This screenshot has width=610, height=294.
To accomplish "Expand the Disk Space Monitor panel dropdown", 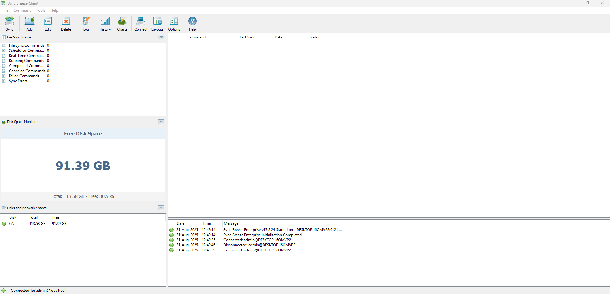I will [x=161, y=122].
